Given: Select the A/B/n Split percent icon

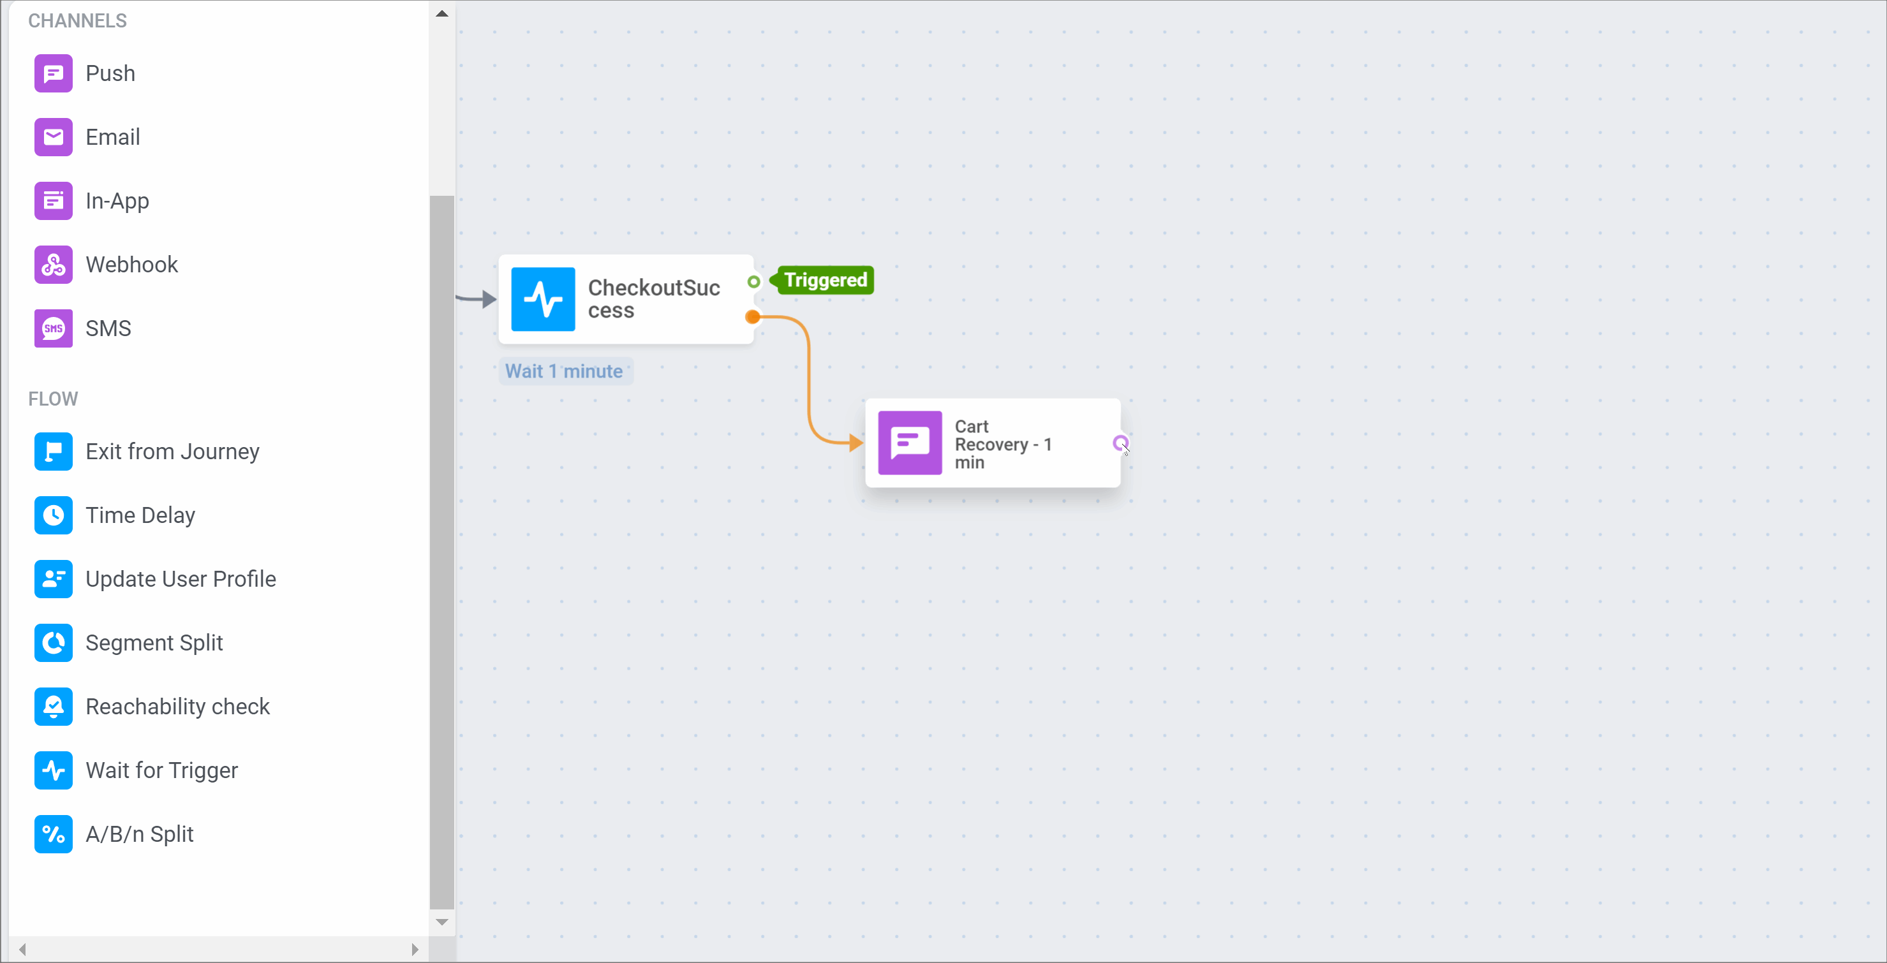Looking at the screenshot, I should (x=54, y=834).
